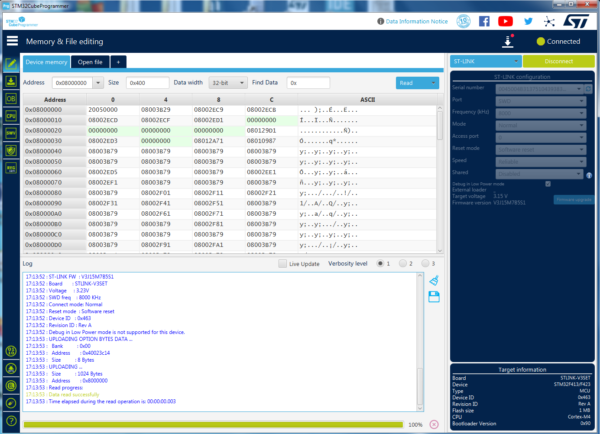This screenshot has width=600, height=434.
Task: Expand the Data width 32-bit dropdown
Action: pos(228,83)
